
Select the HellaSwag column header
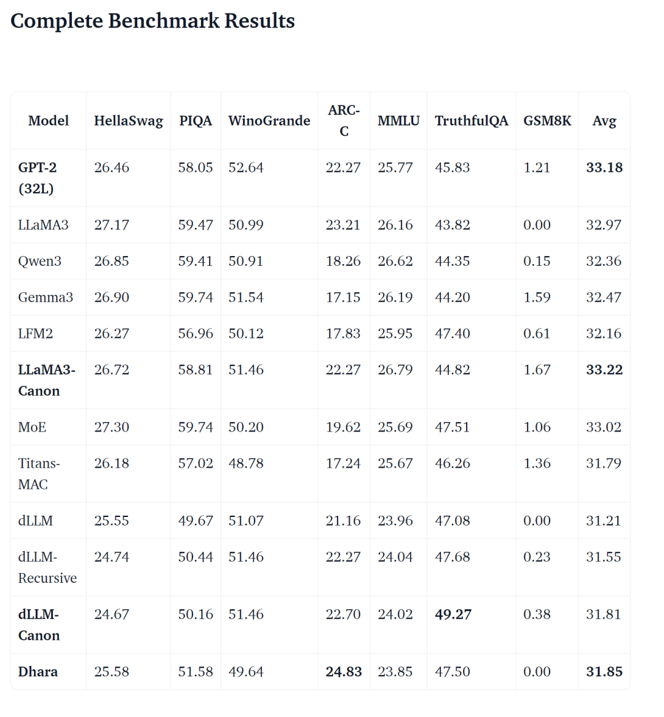[128, 121]
